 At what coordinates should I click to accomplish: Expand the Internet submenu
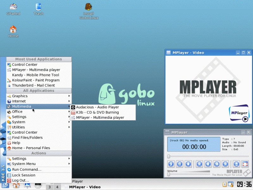(x=39, y=101)
